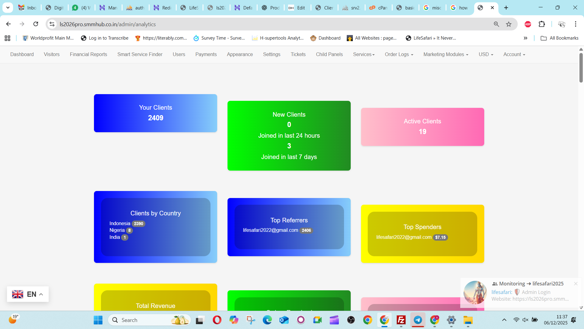Open the Financial Reports menu item
This screenshot has height=329, width=584.
89,54
